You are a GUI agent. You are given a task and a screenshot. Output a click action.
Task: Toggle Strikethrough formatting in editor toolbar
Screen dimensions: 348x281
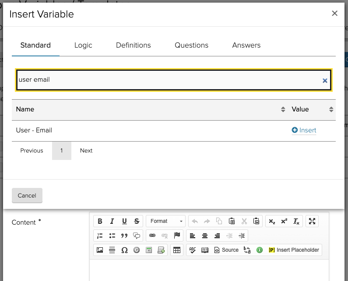[137, 221]
